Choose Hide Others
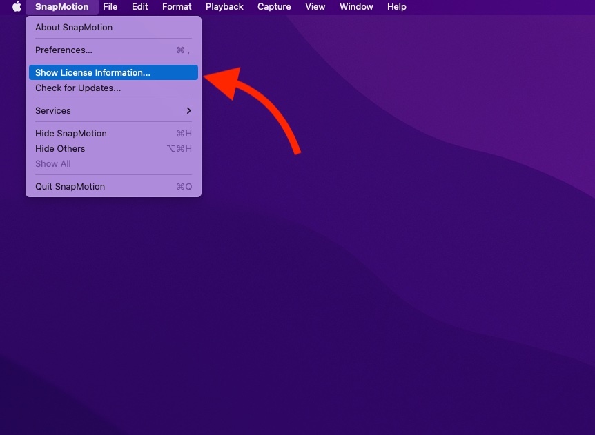This screenshot has width=595, height=435. pyautogui.click(x=113, y=148)
